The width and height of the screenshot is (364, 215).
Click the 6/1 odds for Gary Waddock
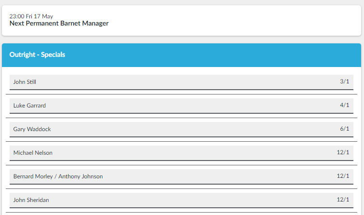click(x=345, y=129)
